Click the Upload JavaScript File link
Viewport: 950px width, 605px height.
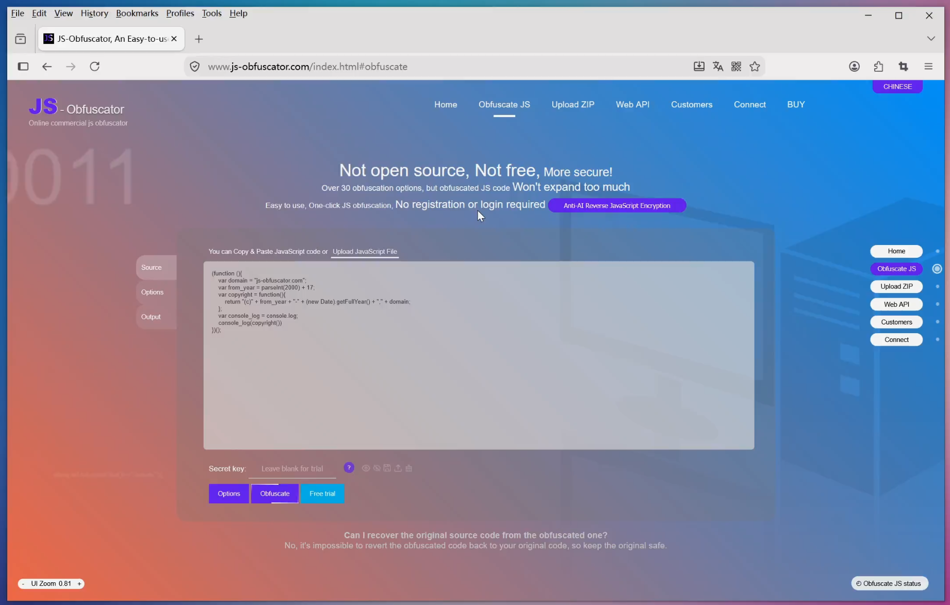[365, 252]
